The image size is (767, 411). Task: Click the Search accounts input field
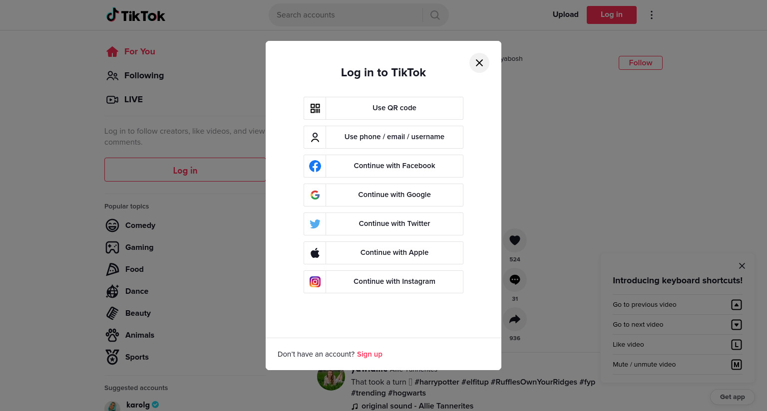pos(346,15)
